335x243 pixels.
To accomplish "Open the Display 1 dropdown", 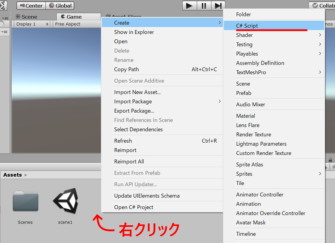I will [32, 24].
